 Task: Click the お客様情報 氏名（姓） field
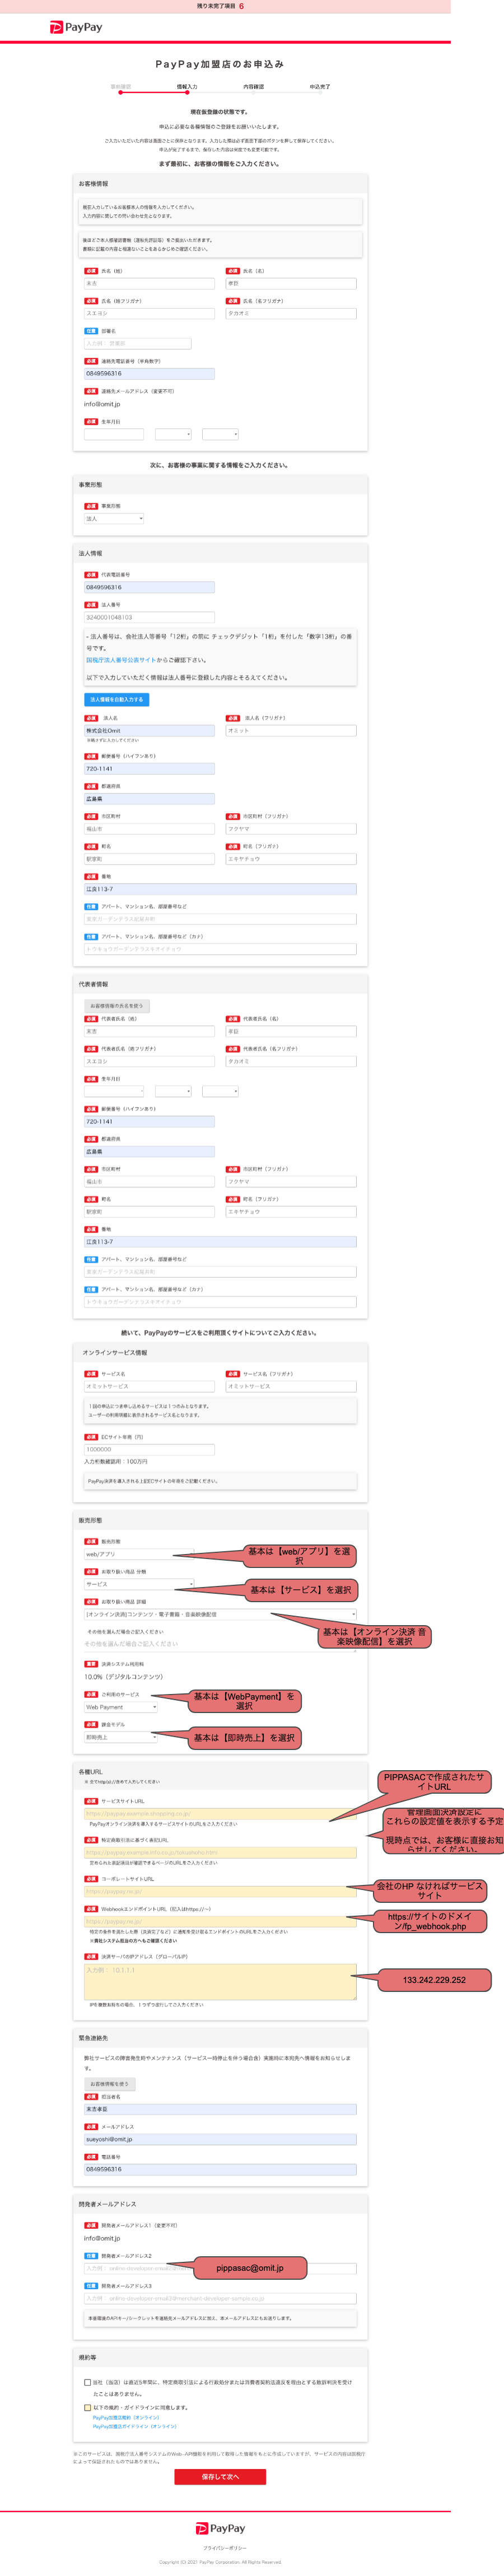click(x=149, y=283)
